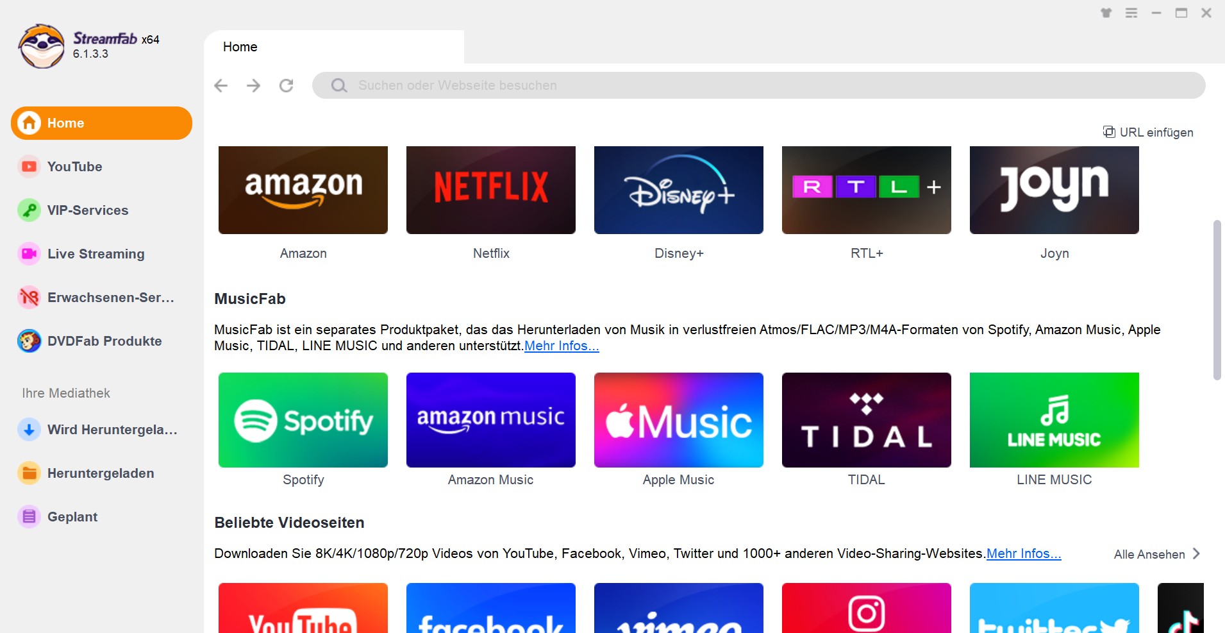Select the Home tab
Image resolution: width=1225 pixels, height=633 pixels.
click(334, 47)
